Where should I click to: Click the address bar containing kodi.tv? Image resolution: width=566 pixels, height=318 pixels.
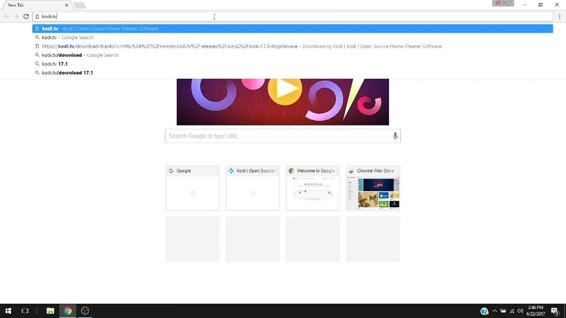tap(293, 16)
